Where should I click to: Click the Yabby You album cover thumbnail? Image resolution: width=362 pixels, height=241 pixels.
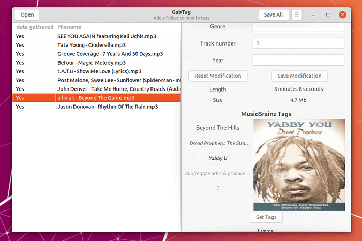point(299,165)
